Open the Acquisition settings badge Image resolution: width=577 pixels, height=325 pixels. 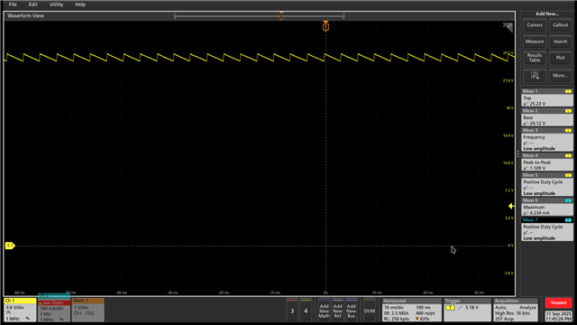[x=515, y=310]
